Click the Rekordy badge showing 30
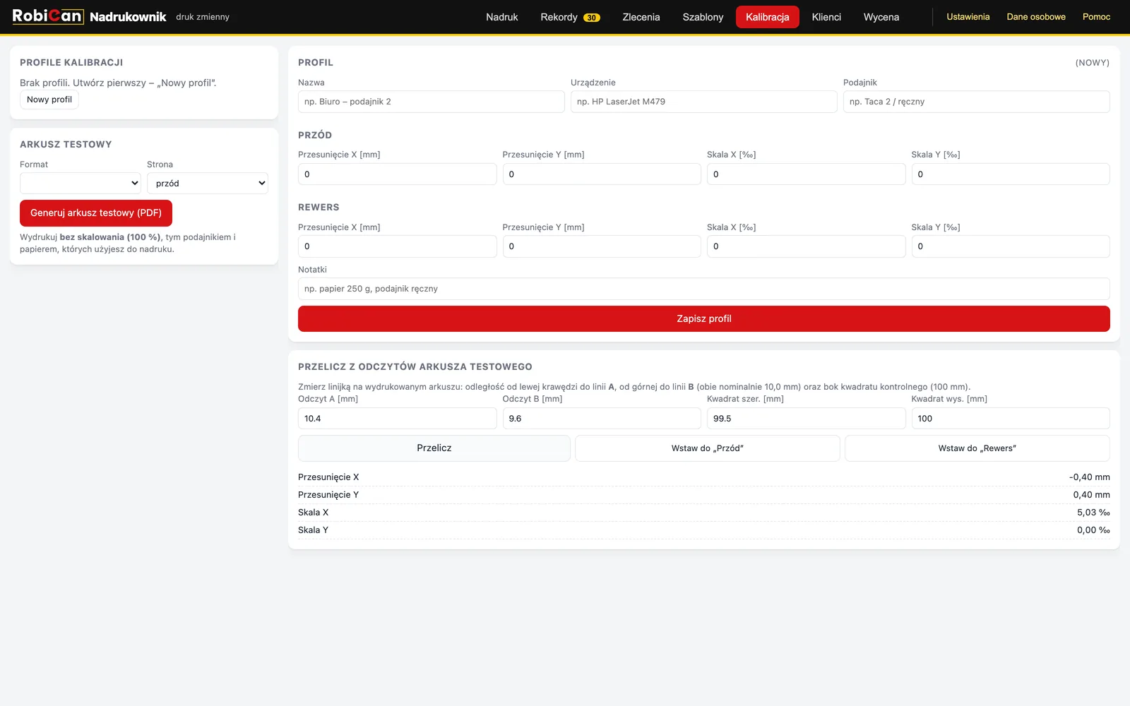1130x706 pixels. coord(592,18)
